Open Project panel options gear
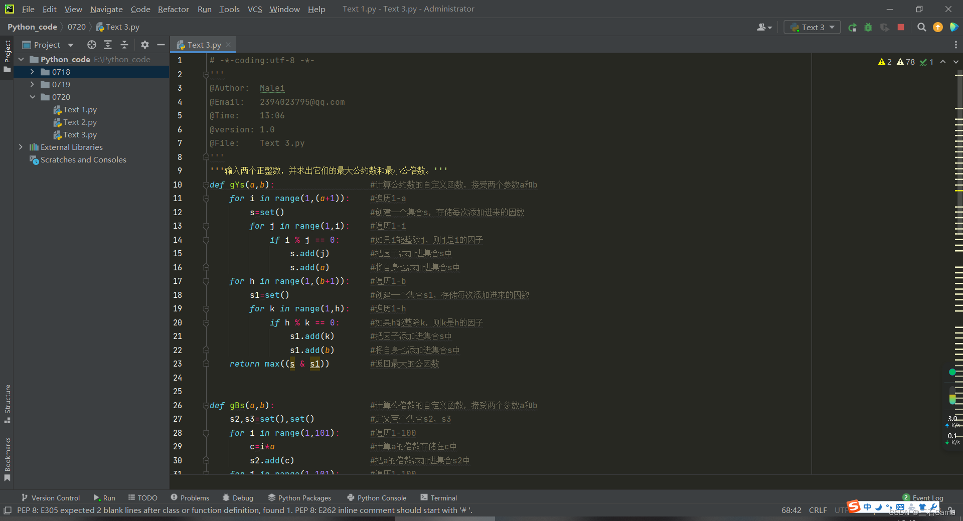This screenshot has height=521, width=963. [144, 45]
